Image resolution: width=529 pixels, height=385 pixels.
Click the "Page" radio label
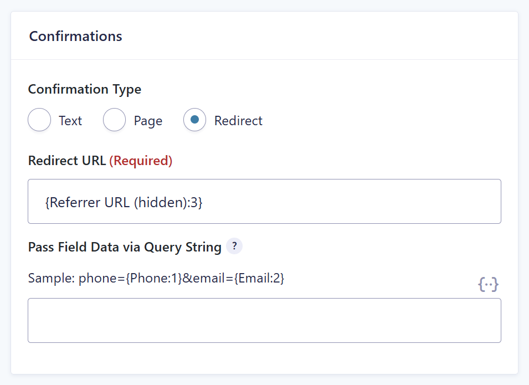[148, 121]
